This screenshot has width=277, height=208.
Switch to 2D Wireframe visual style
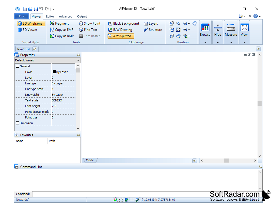[31, 24]
